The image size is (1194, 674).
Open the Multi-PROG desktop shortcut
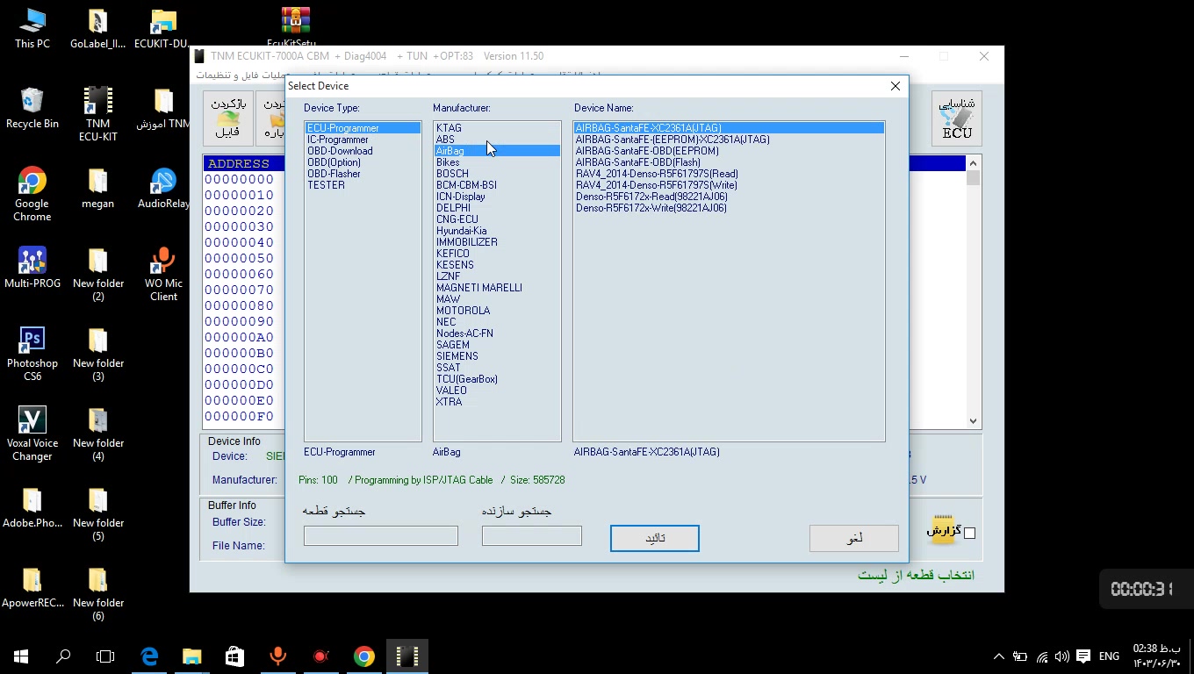click(x=32, y=268)
